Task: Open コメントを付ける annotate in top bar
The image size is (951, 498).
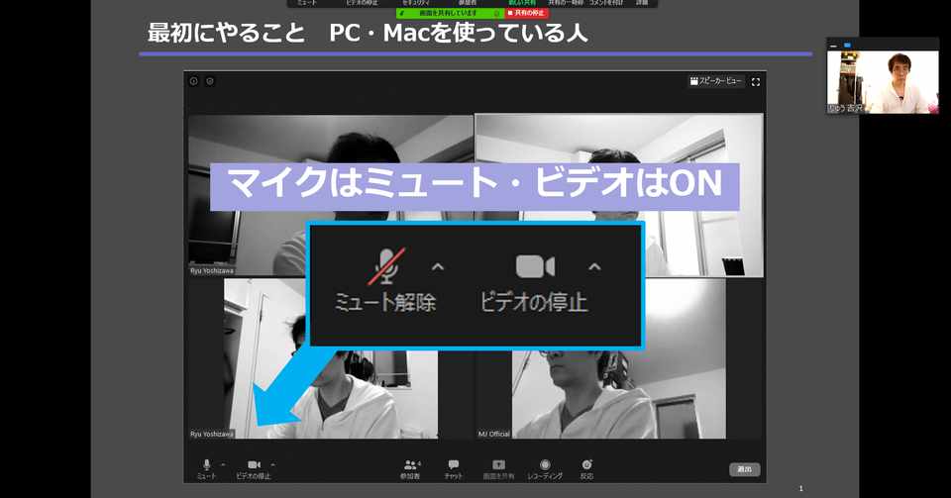Action: 606,3
